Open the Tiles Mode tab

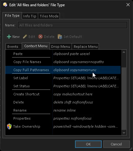coord(49,16)
